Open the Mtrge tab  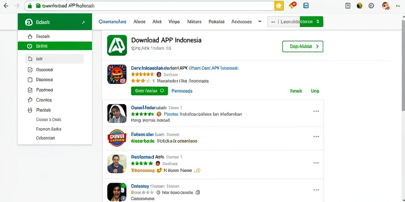(174, 22)
